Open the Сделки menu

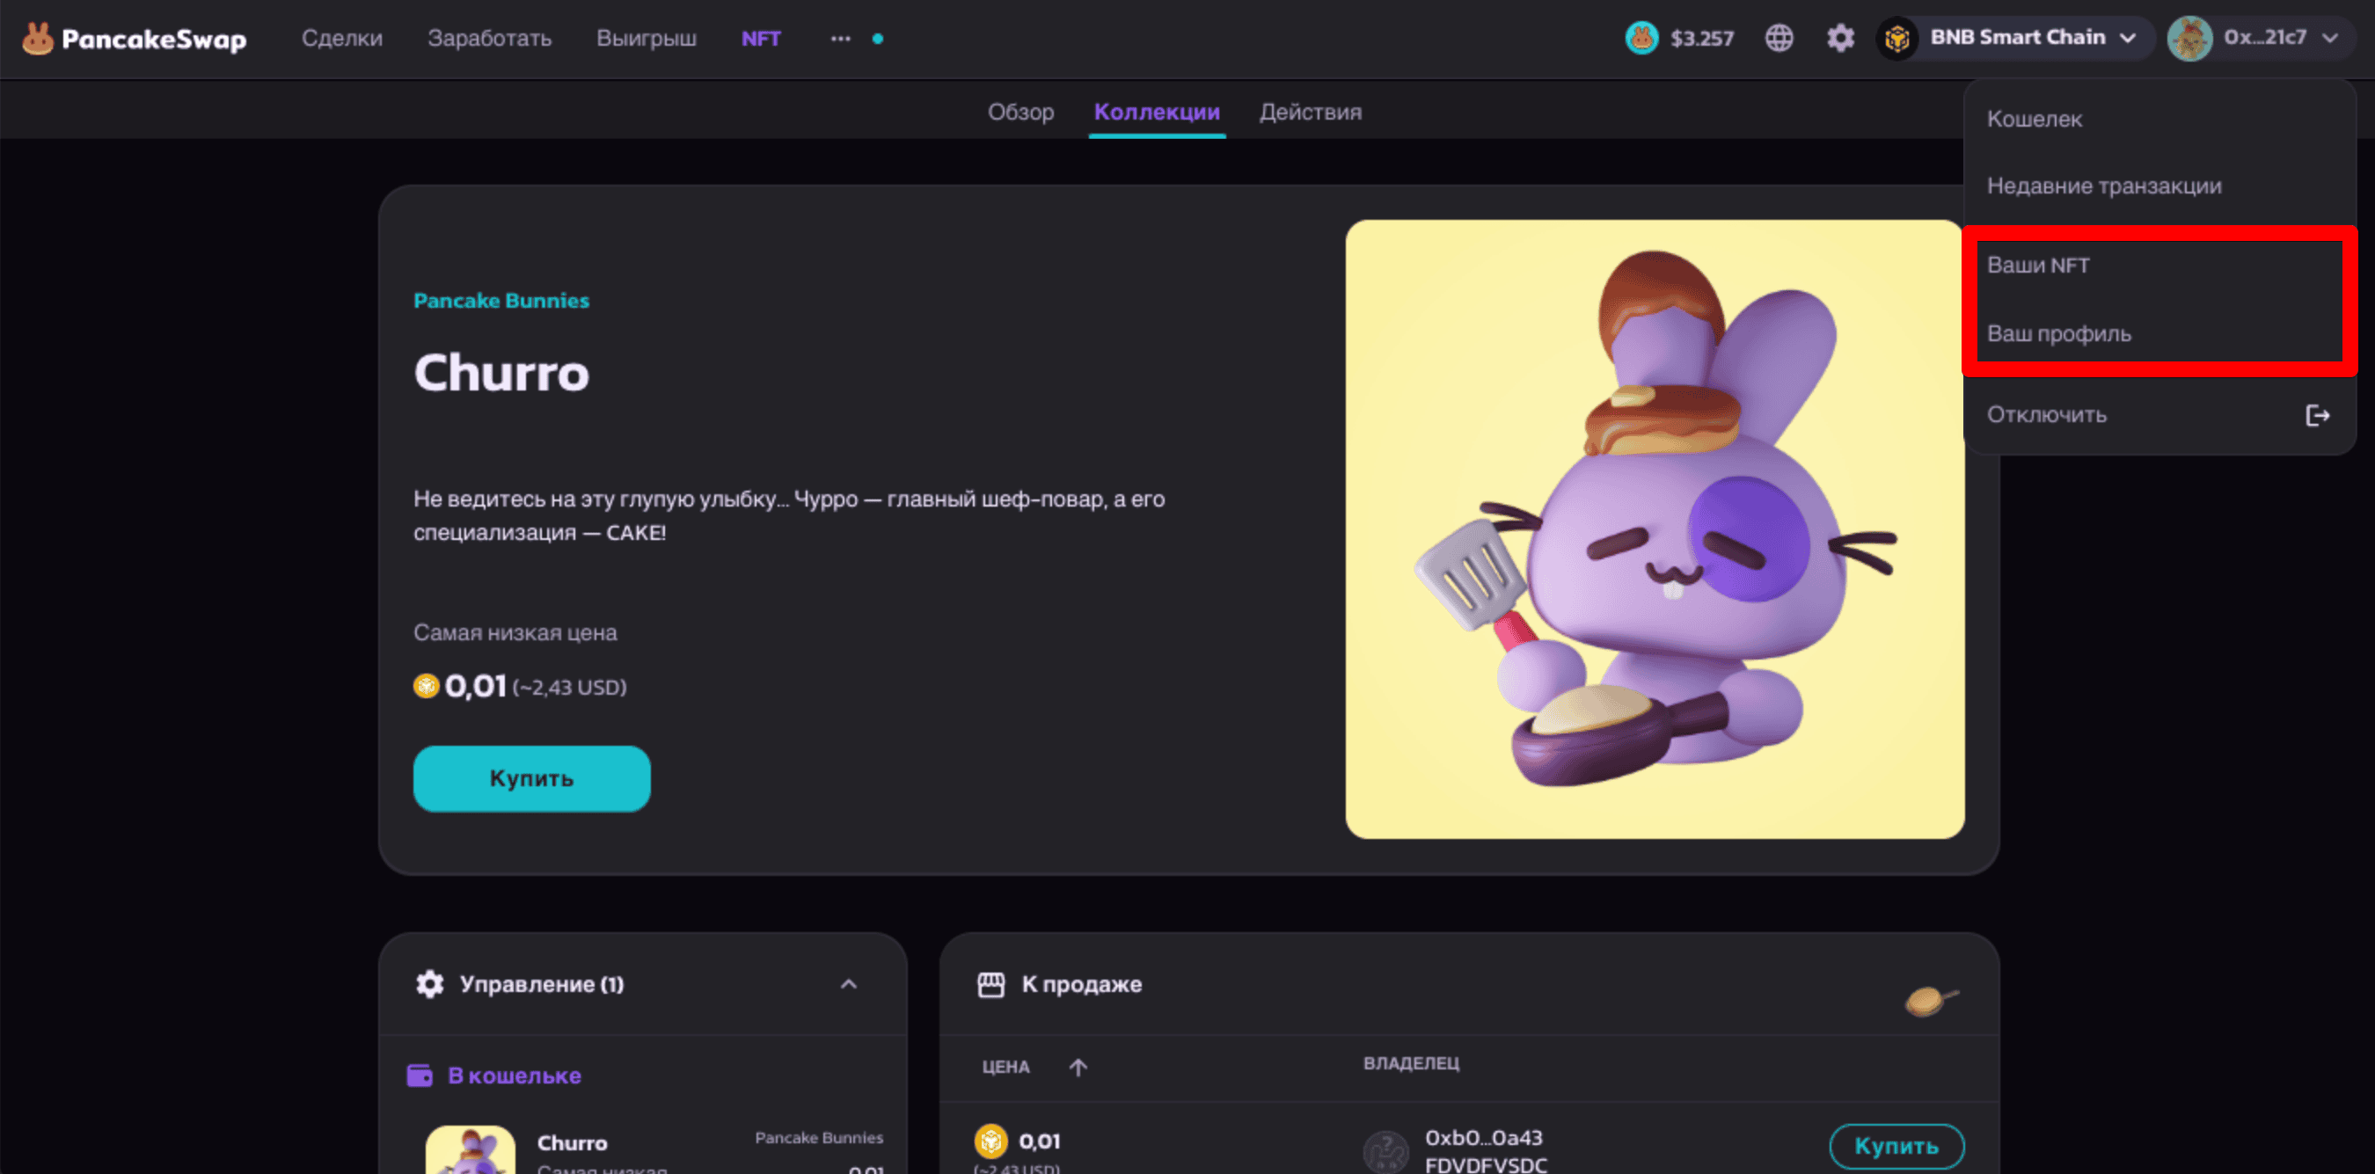pos(342,39)
